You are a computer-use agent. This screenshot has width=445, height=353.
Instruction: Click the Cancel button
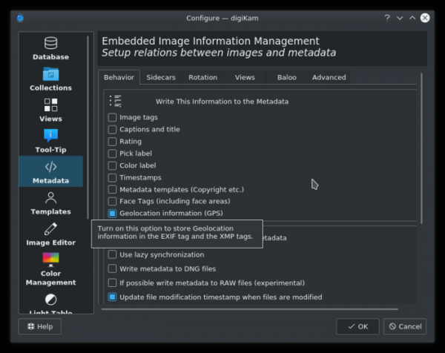click(x=404, y=326)
